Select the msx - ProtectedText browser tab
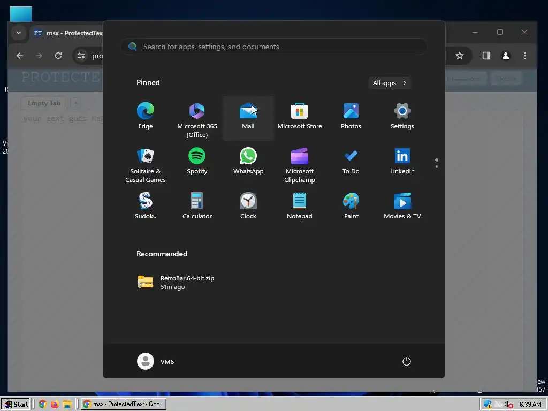 tap(67, 33)
